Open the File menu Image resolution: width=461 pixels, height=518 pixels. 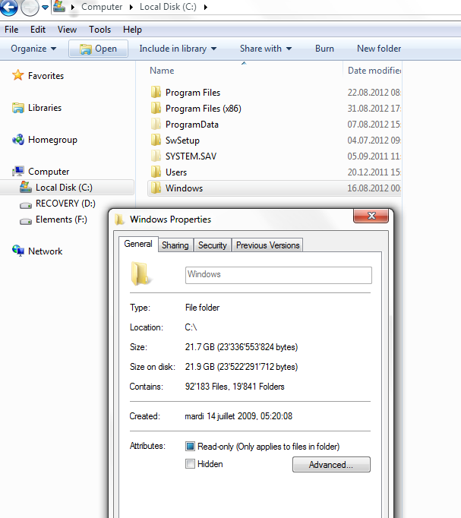(11, 30)
